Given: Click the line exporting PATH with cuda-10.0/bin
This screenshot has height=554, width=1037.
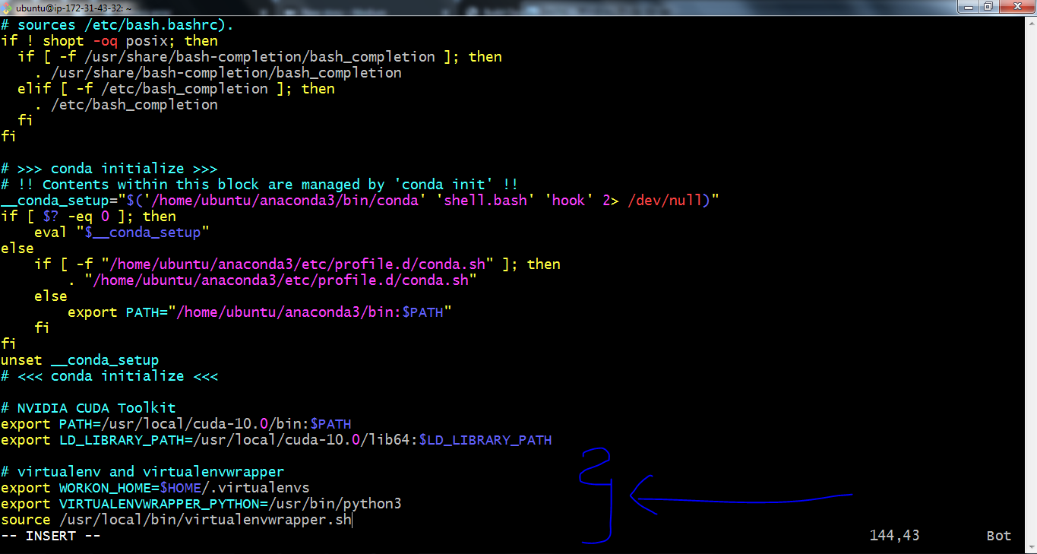Looking at the screenshot, I should [x=176, y=424].
